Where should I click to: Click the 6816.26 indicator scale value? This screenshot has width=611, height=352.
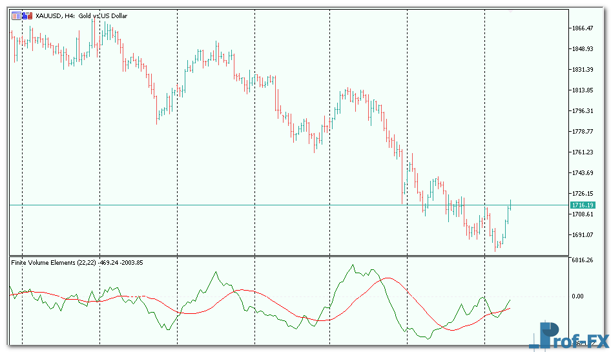click(582, 260)
